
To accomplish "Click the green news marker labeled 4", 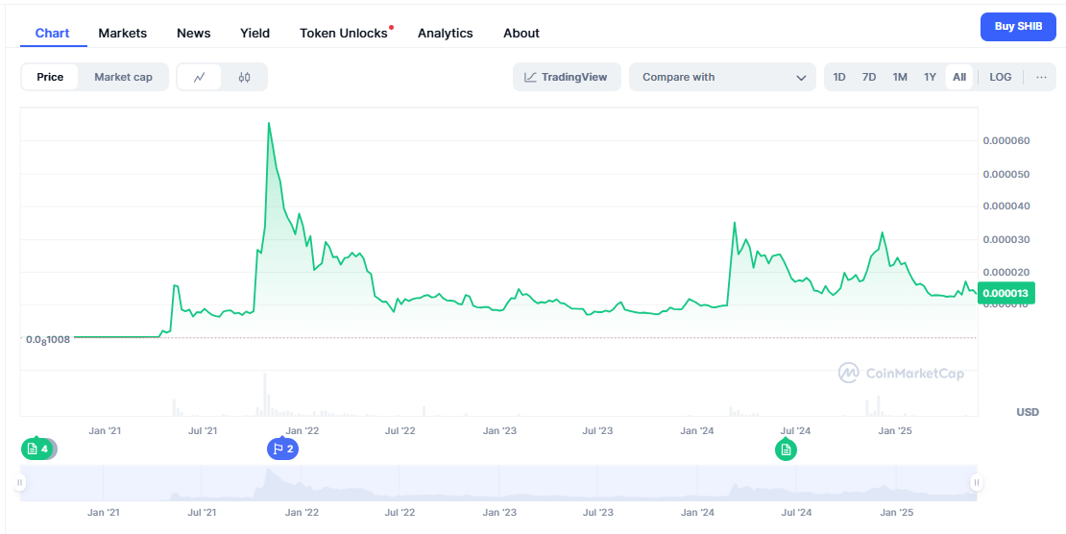I will point(38,449).
